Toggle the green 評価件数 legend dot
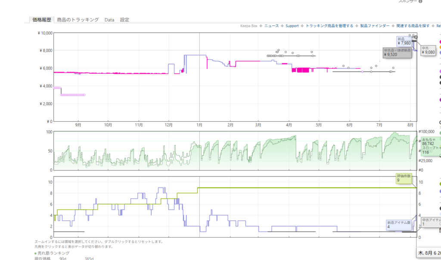The image size is (441, 260). (440, 184)
